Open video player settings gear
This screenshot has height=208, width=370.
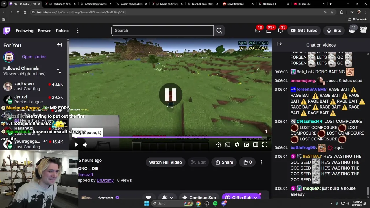tap(219, 145)
